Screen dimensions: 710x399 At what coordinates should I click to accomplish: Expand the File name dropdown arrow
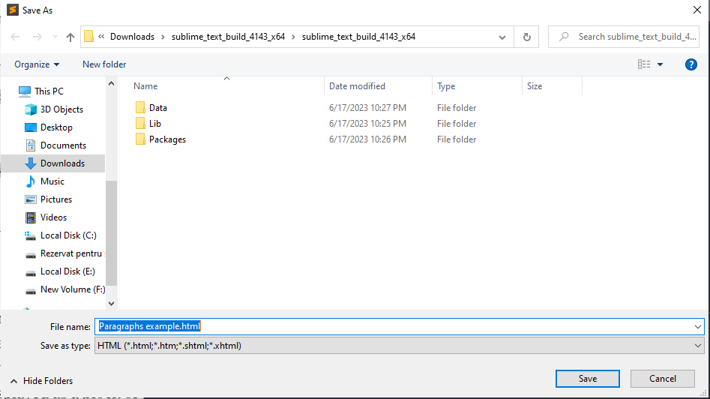coord(697,326)
